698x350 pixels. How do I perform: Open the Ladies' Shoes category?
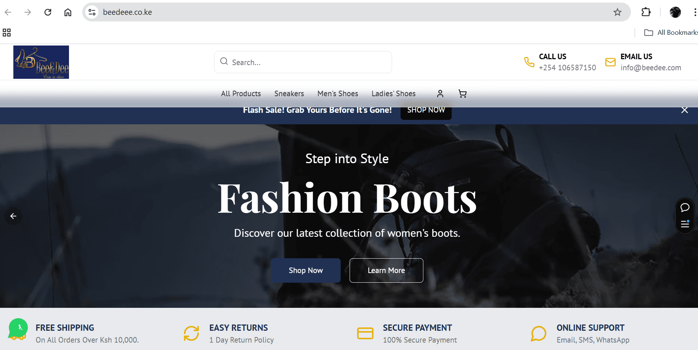[393, 94]
